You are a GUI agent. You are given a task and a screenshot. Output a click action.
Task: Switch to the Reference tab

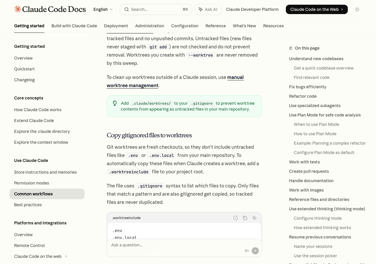[x=215, y=26]
